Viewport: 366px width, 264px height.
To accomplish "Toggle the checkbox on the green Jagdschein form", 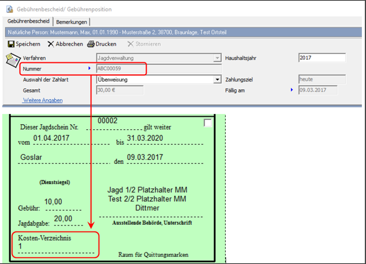I will [208, 123].
